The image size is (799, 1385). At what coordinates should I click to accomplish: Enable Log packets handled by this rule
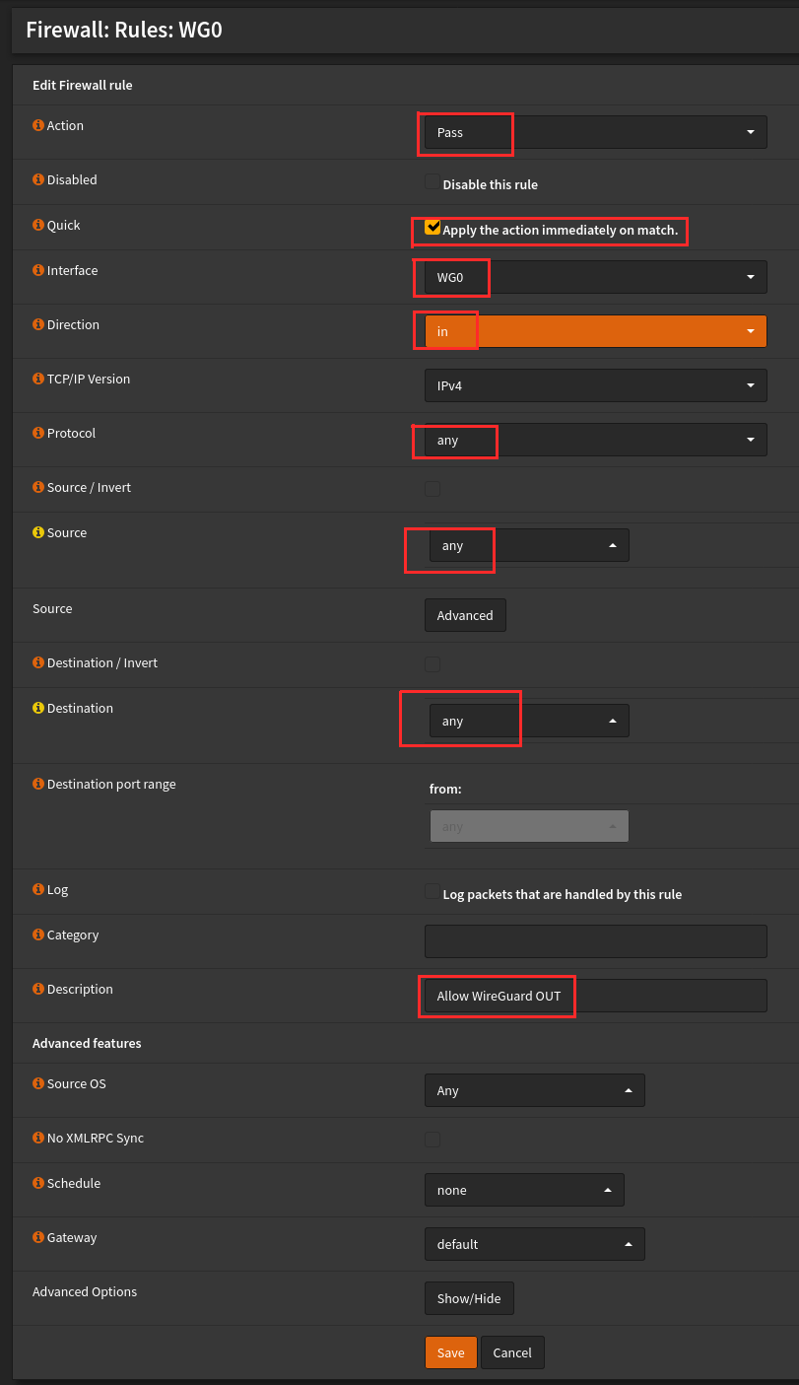tap(432, 892)
